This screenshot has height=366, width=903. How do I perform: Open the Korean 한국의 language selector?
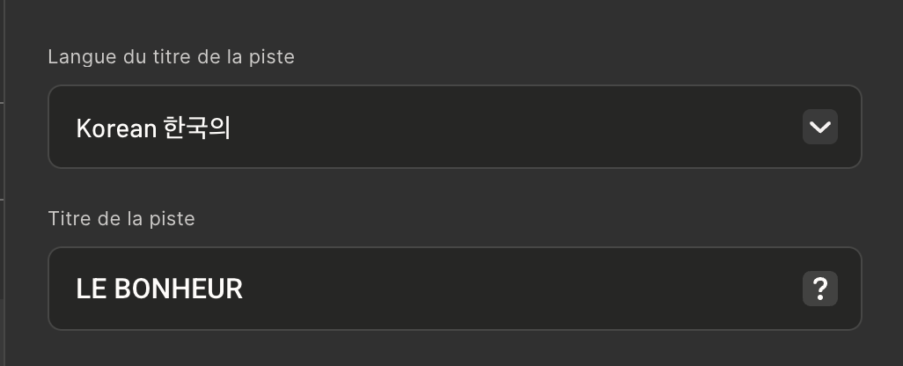[454, 127]
